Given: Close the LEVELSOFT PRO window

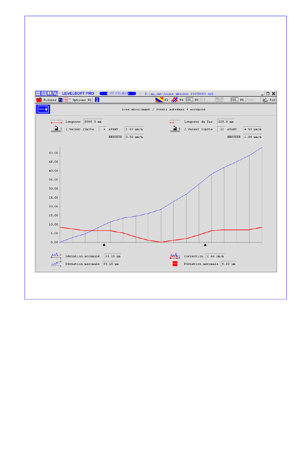Looking at the screenshot, I should tap(273, 93).
